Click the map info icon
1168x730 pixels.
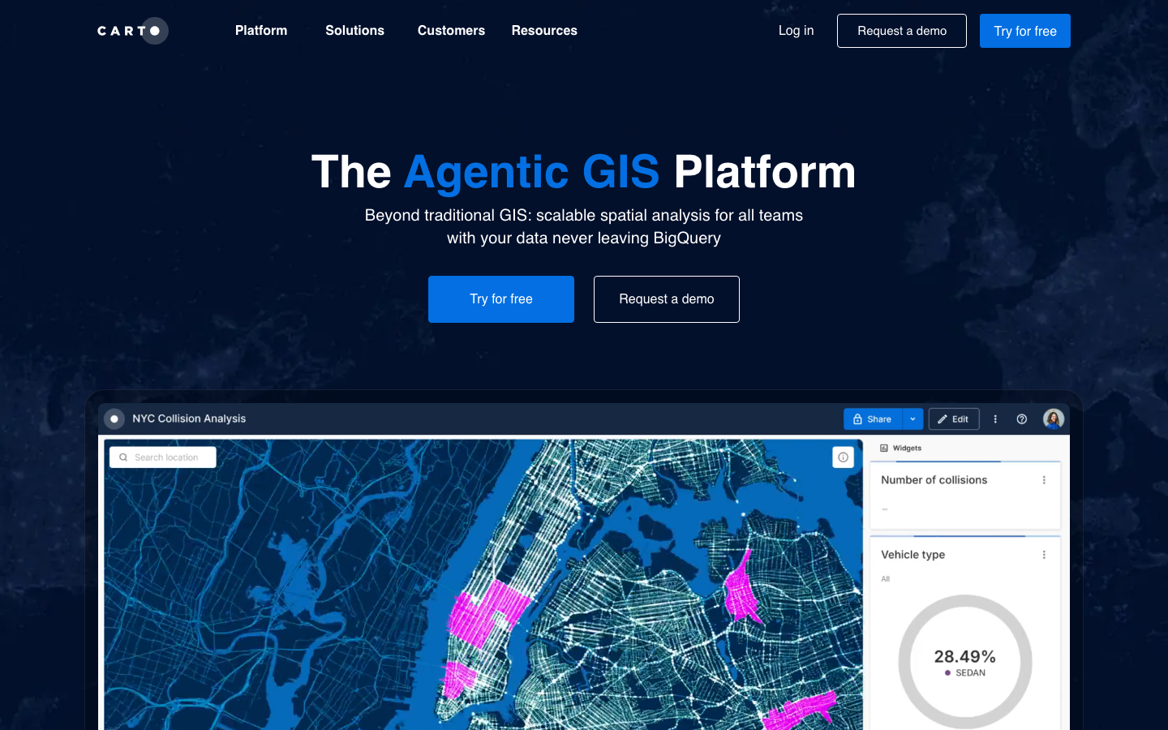point(843,457)
